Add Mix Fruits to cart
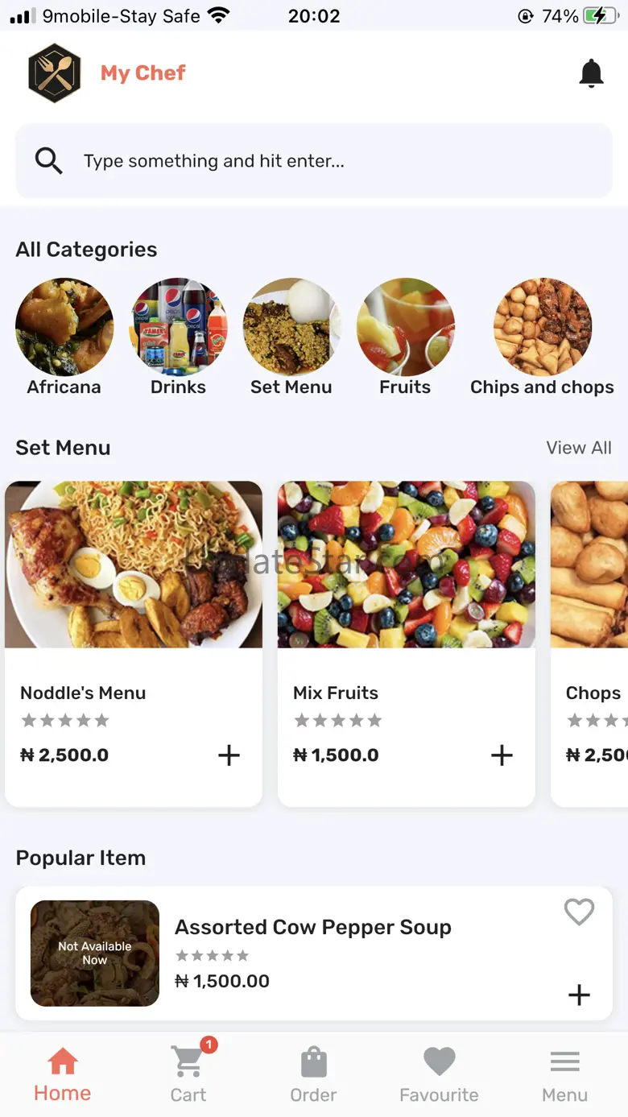The height and width of the screenshot is (1117, 628). tap(502, 755)
